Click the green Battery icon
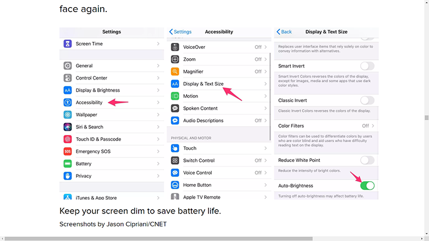The width and height of the screenshot is (429, 241). click(x=68, y=164)
